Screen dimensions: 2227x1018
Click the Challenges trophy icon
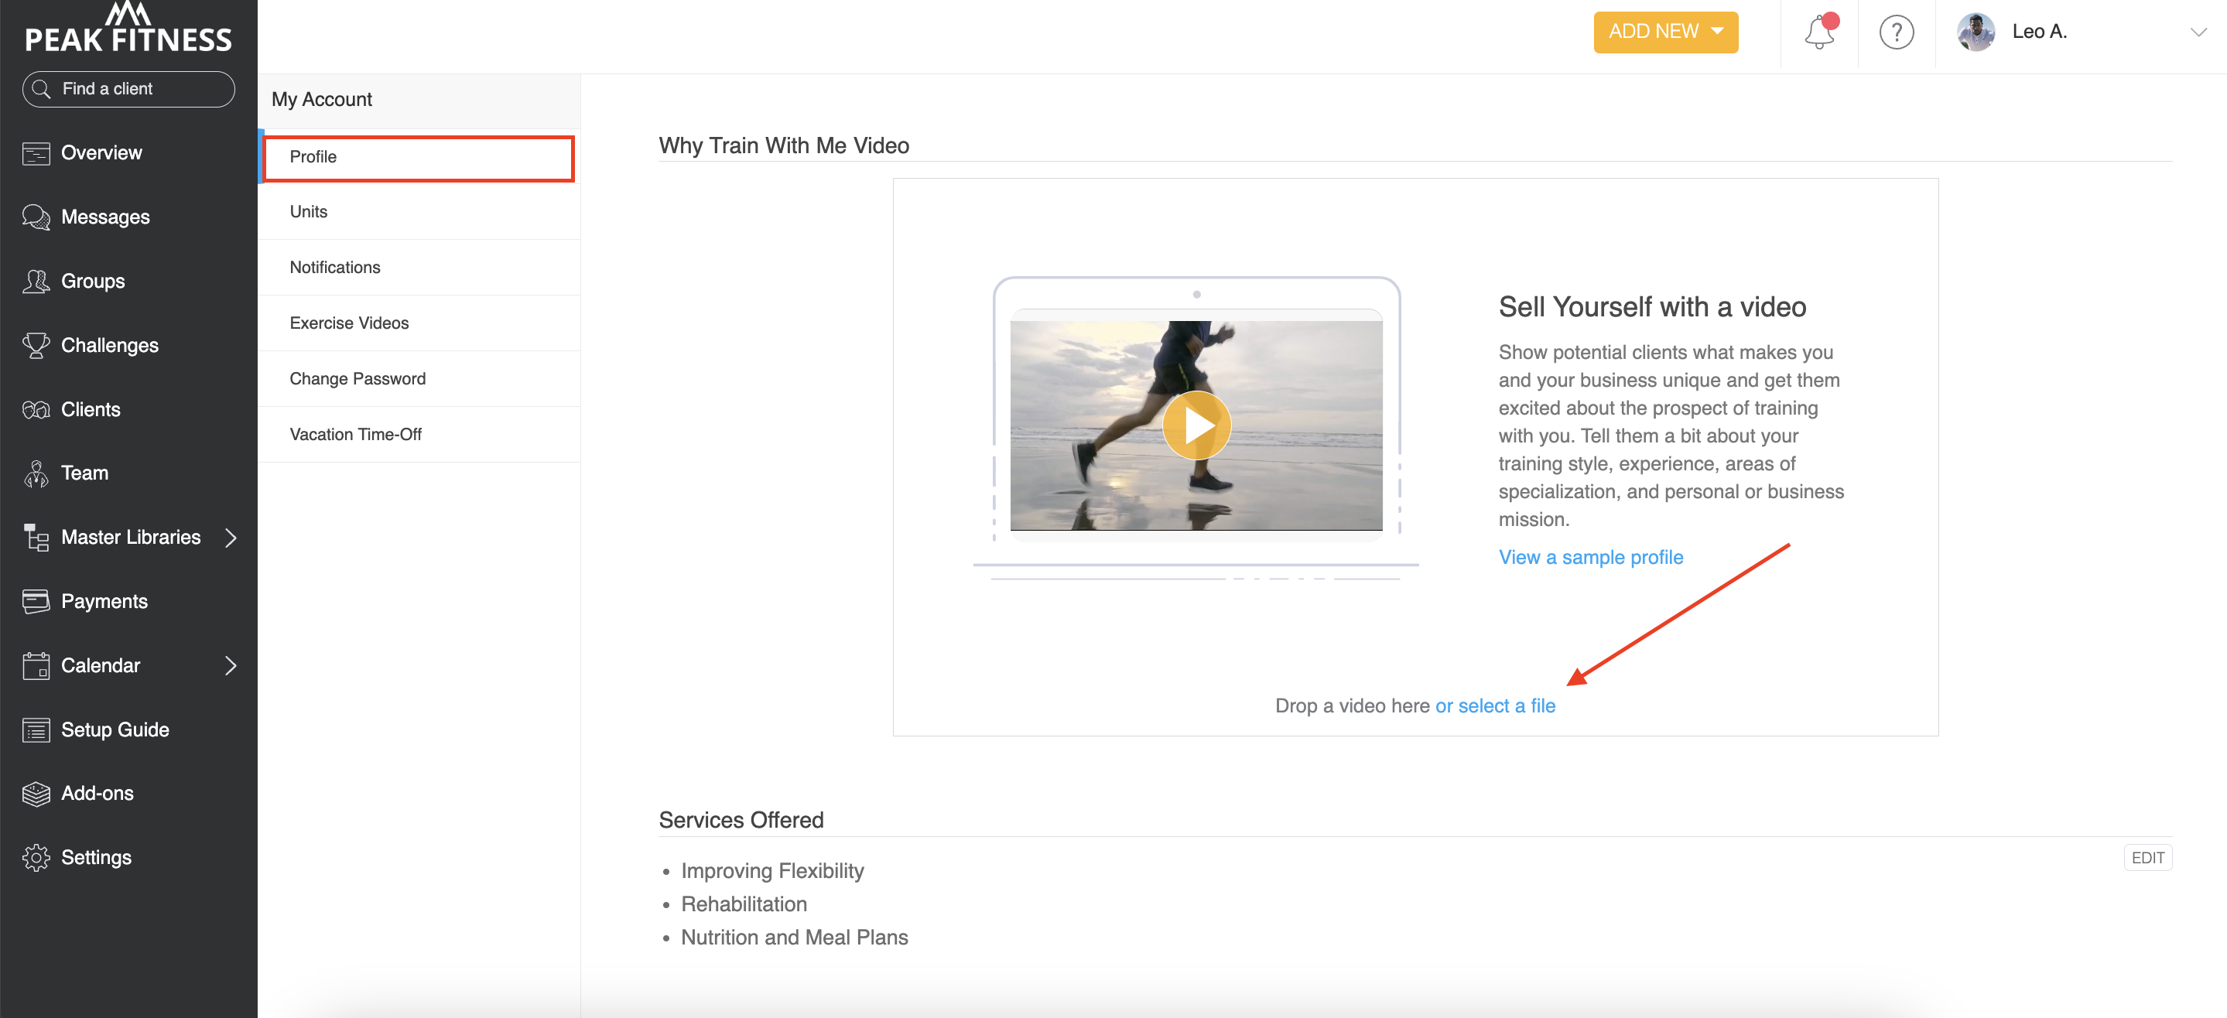[x=36, y=345]
